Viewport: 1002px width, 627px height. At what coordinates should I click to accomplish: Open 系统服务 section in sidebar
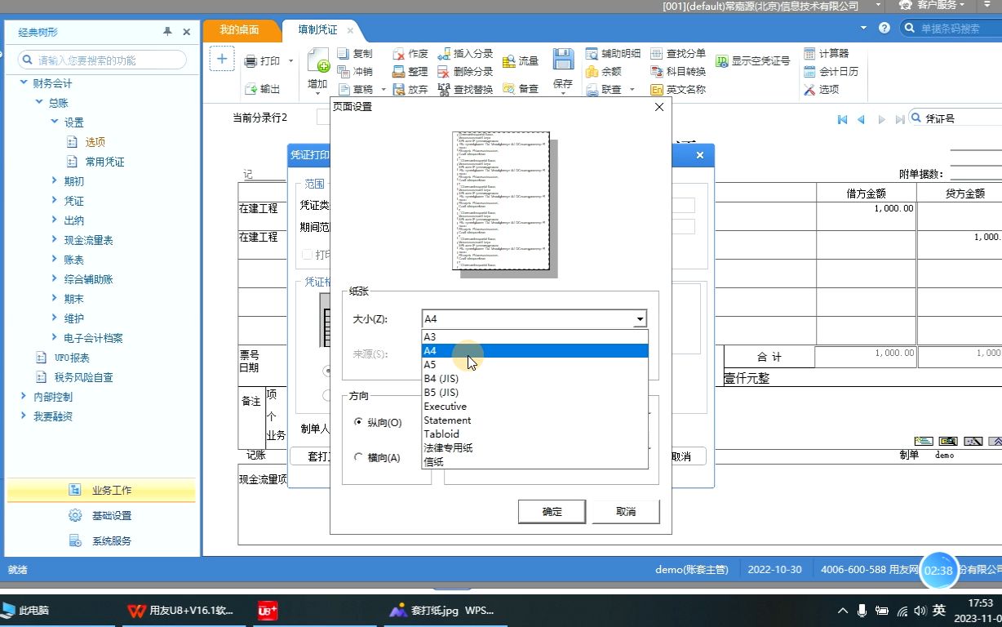[x=101, y=540]
